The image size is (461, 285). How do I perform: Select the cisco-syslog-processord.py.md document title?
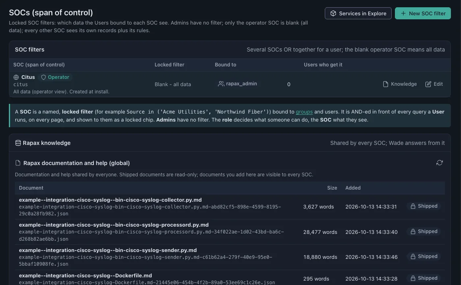tap(114, 225)
